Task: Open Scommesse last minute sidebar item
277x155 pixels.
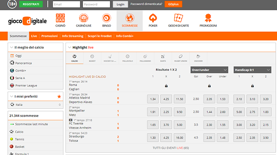Action: [35, 124]
